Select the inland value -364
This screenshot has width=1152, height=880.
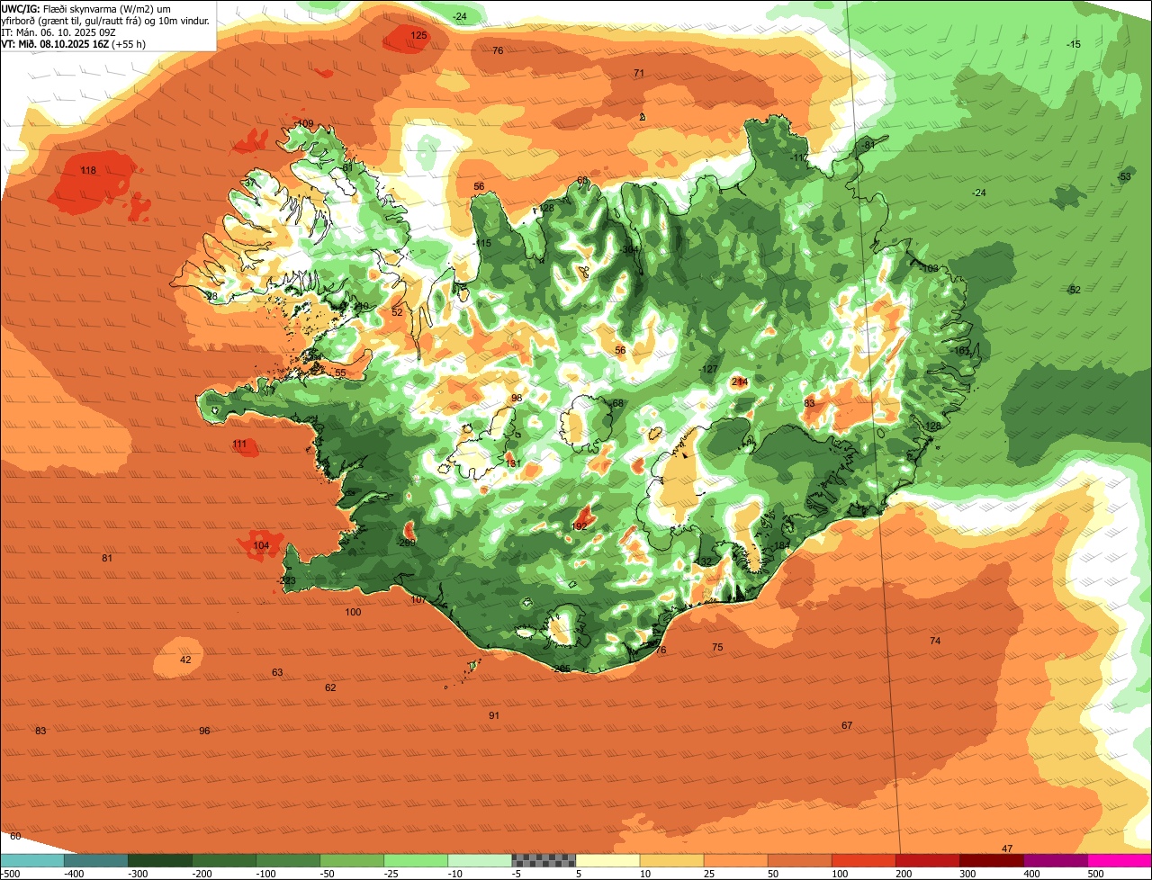(x=630, y=249)
